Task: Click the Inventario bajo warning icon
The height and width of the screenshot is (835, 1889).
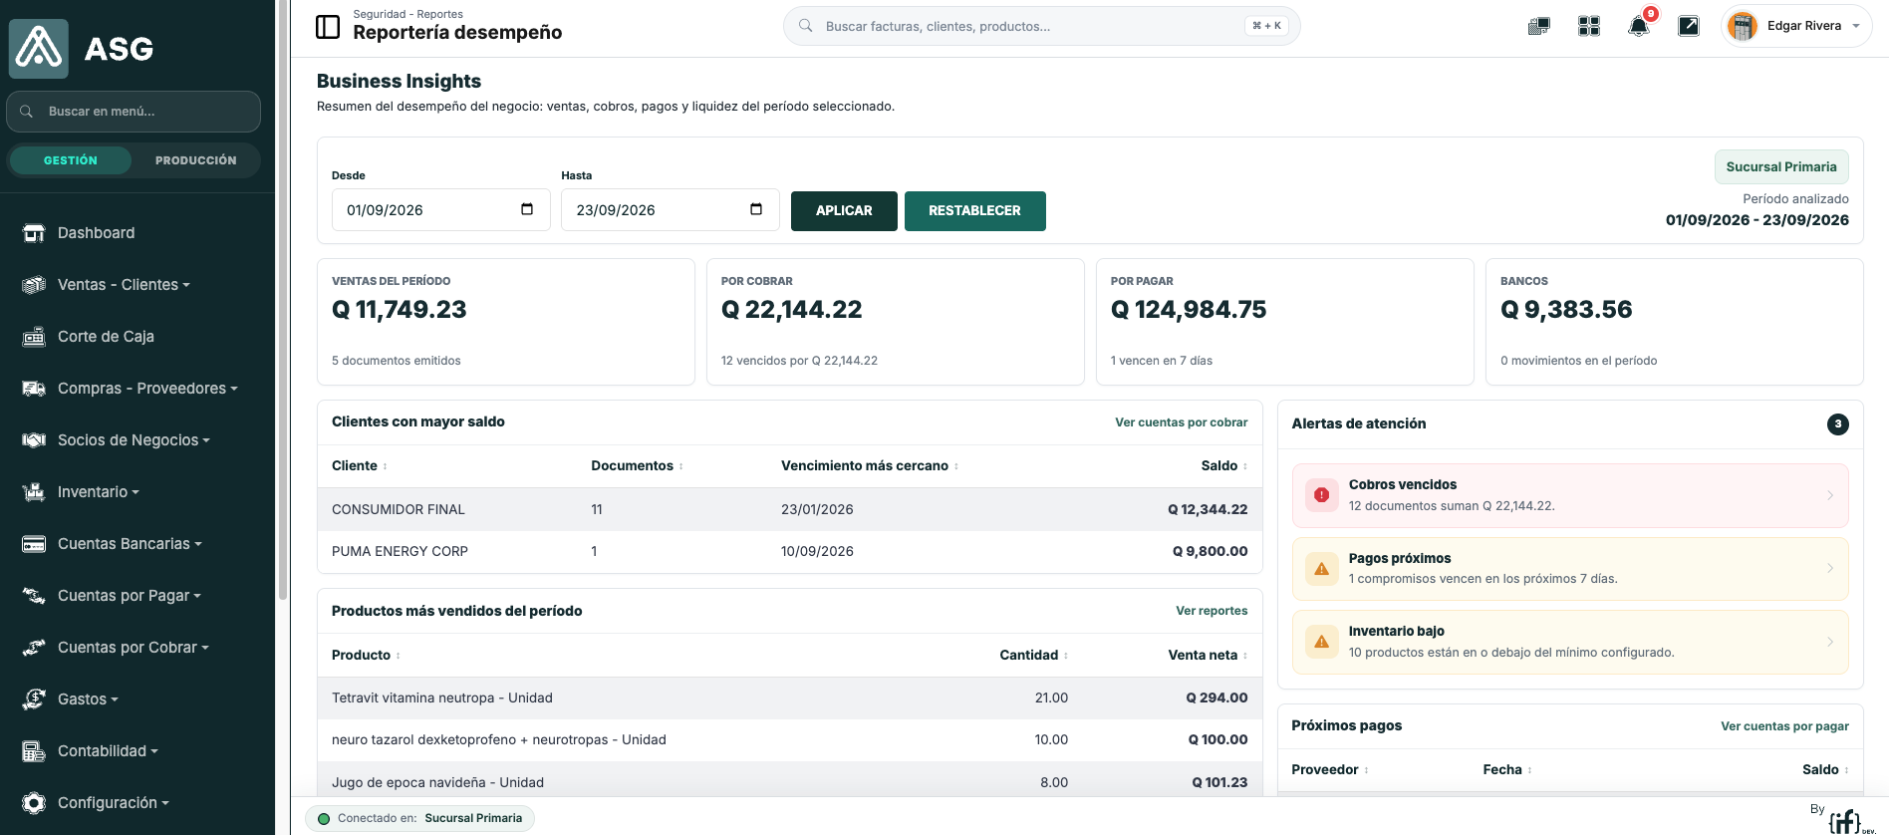Action: (x=1321, y=642)
